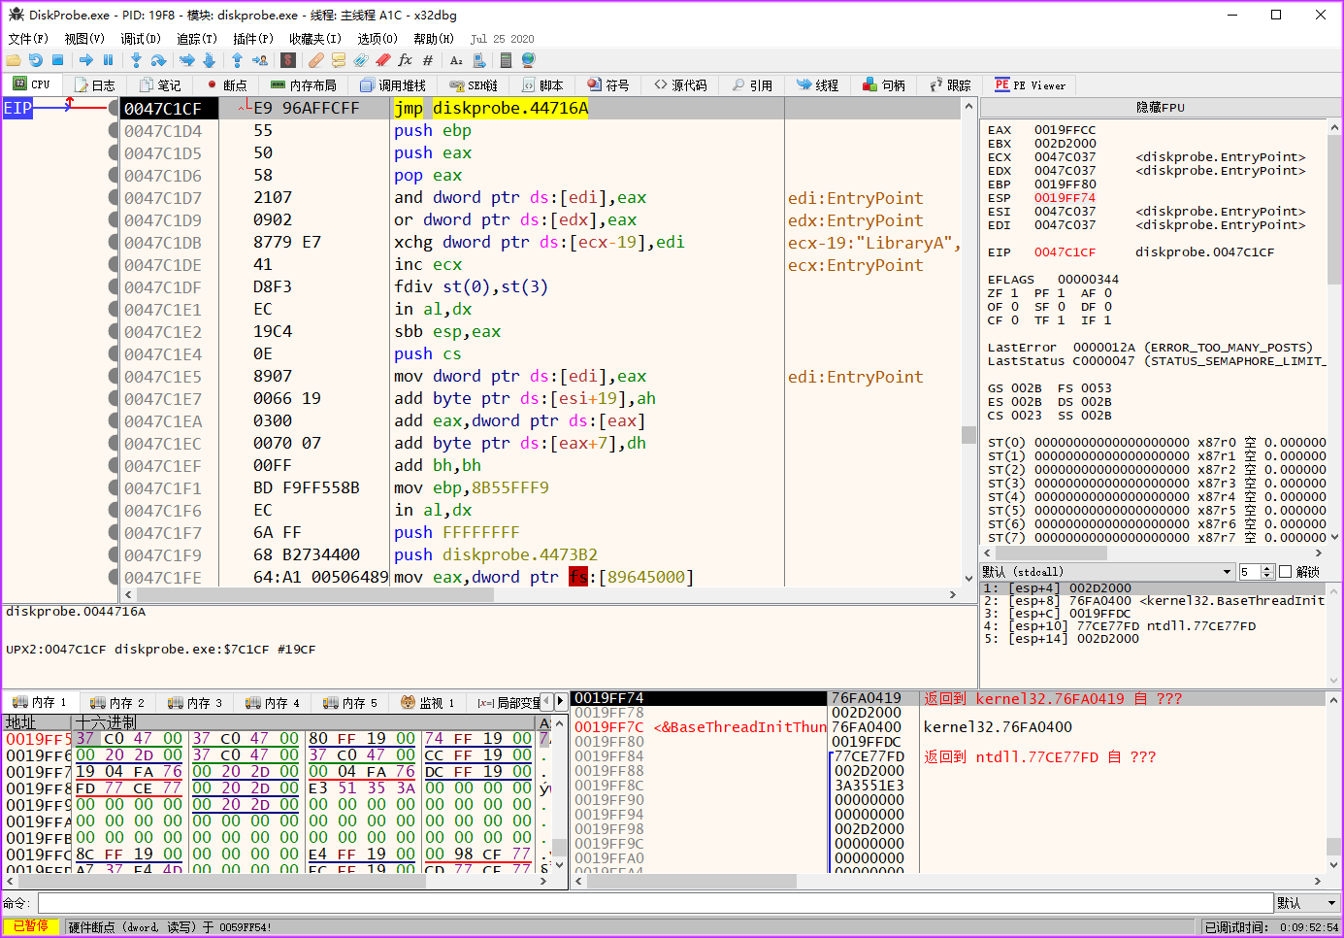
Task: Switch to the 断点 tab
Action: [x=225, y=85]
